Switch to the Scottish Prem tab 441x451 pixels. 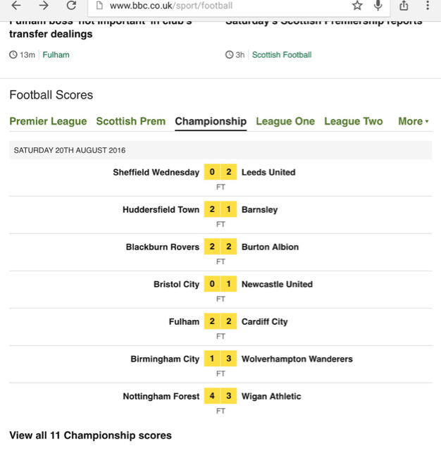click(x=131, y=121)
